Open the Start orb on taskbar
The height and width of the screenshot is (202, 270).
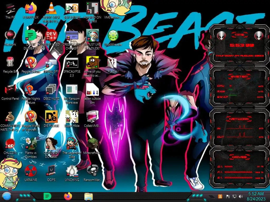(7, 196)
